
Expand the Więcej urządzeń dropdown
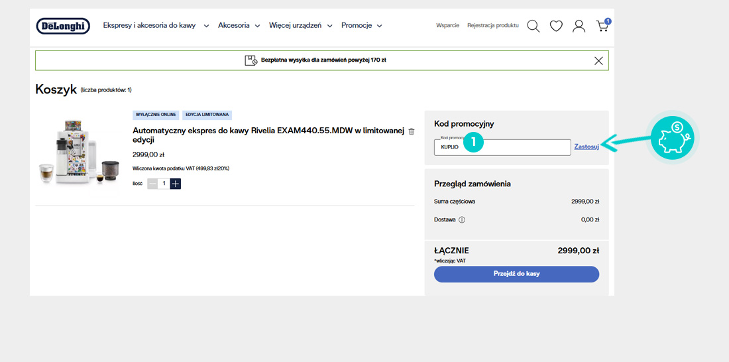pos(300,26)
